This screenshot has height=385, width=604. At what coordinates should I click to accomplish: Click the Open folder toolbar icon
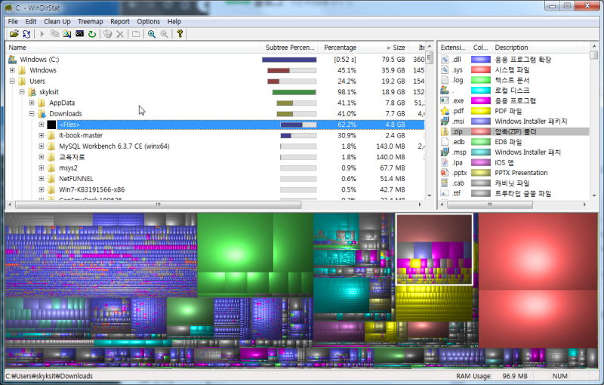(14, 34)
